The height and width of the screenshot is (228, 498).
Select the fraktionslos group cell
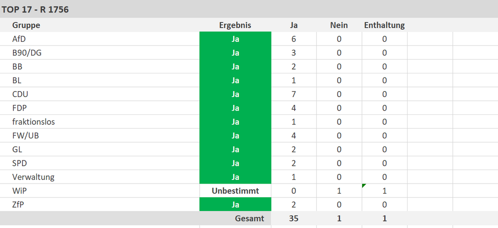pos(34,122)
